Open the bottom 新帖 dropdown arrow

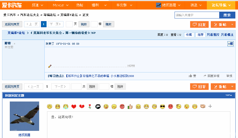[232, 86]
